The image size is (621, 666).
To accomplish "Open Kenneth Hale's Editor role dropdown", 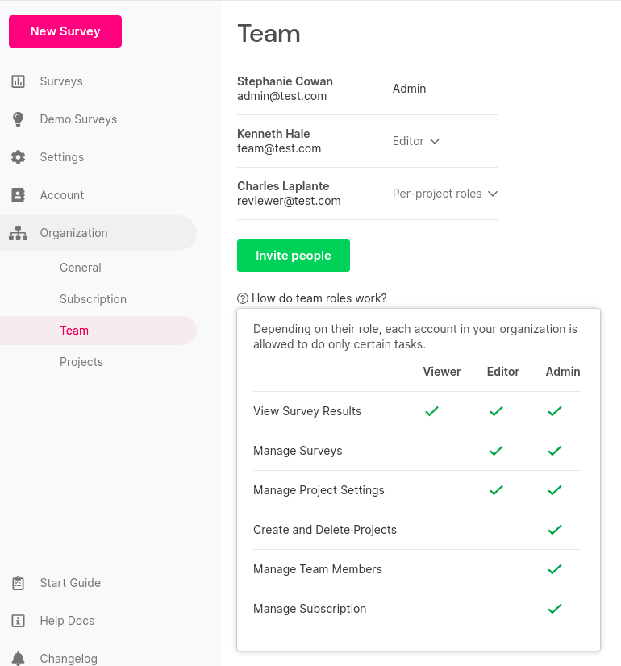I will 416,141.
